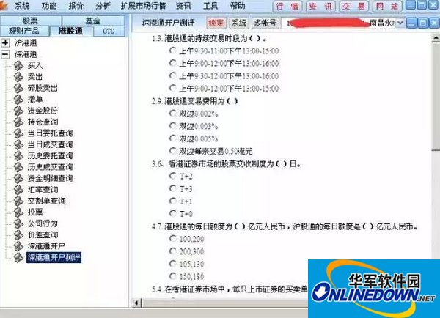440x318 pixels.
Task: Open the account dropdown arrow near 南昌
Action: 400,23
